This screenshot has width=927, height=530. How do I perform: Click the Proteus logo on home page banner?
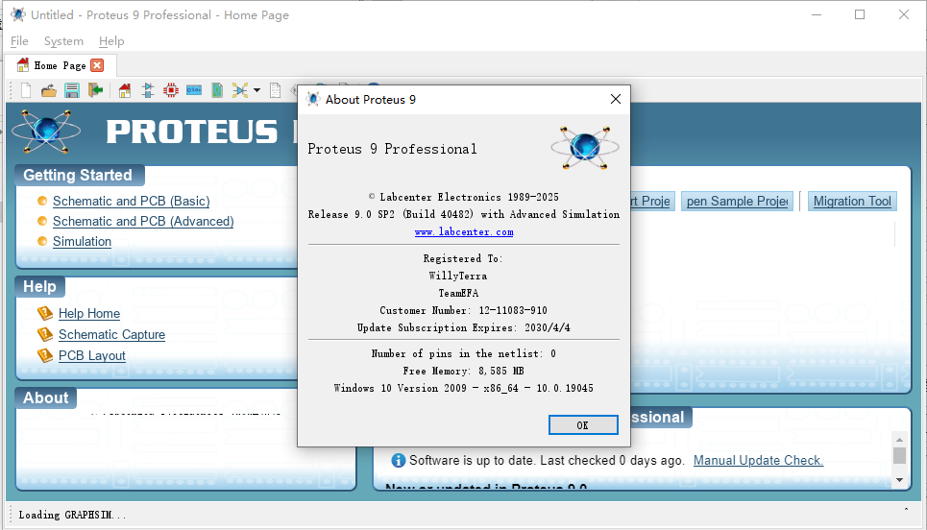click(46, 131)
